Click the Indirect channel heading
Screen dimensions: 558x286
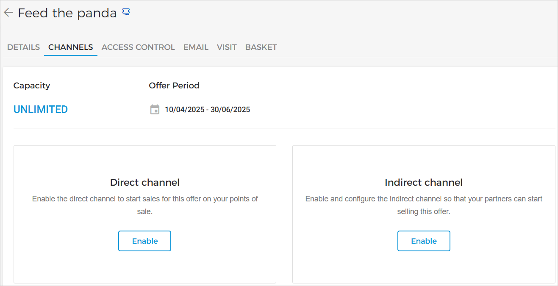(424, 182)
